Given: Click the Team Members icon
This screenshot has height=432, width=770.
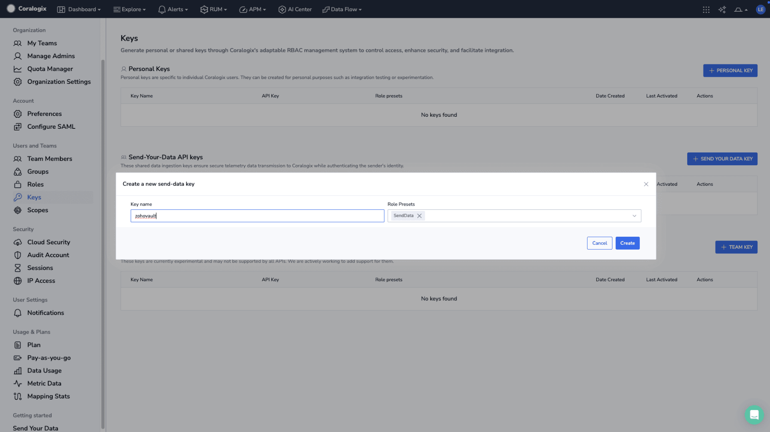Looking at the screenshot, I should (x=17, y=159).
